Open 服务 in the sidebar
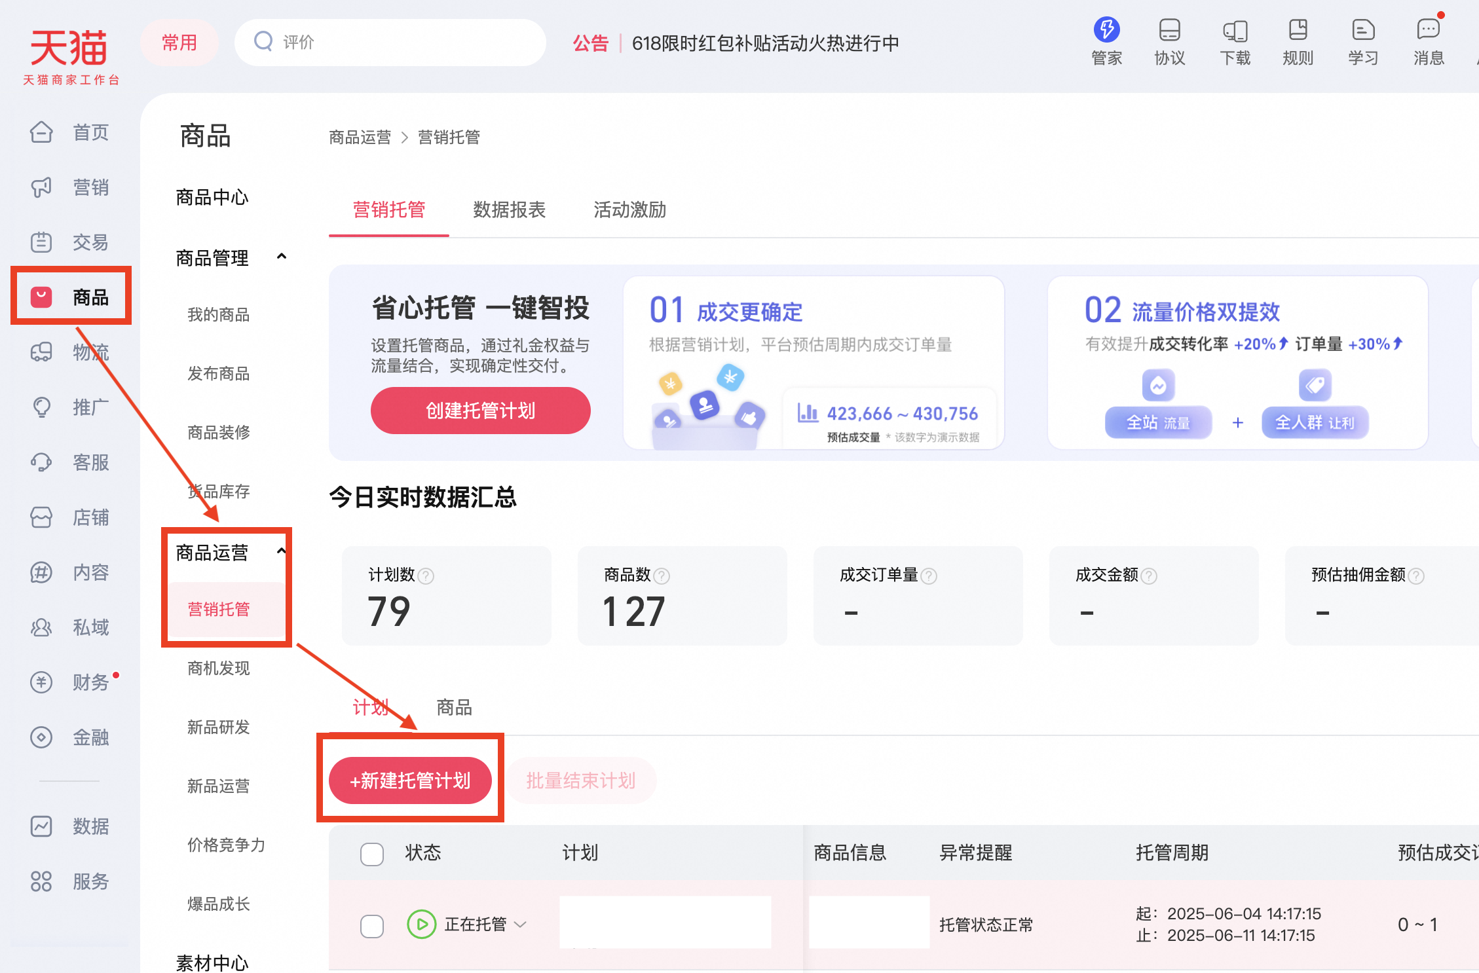Screen dimensions: 1479x973 [x=70, y=881]
